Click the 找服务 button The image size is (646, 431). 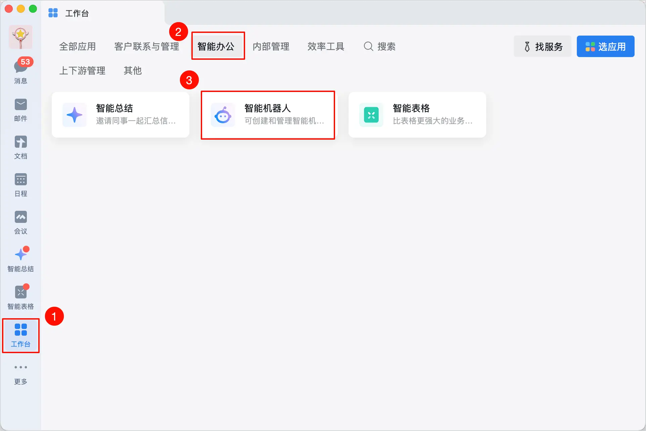[542, 46]
